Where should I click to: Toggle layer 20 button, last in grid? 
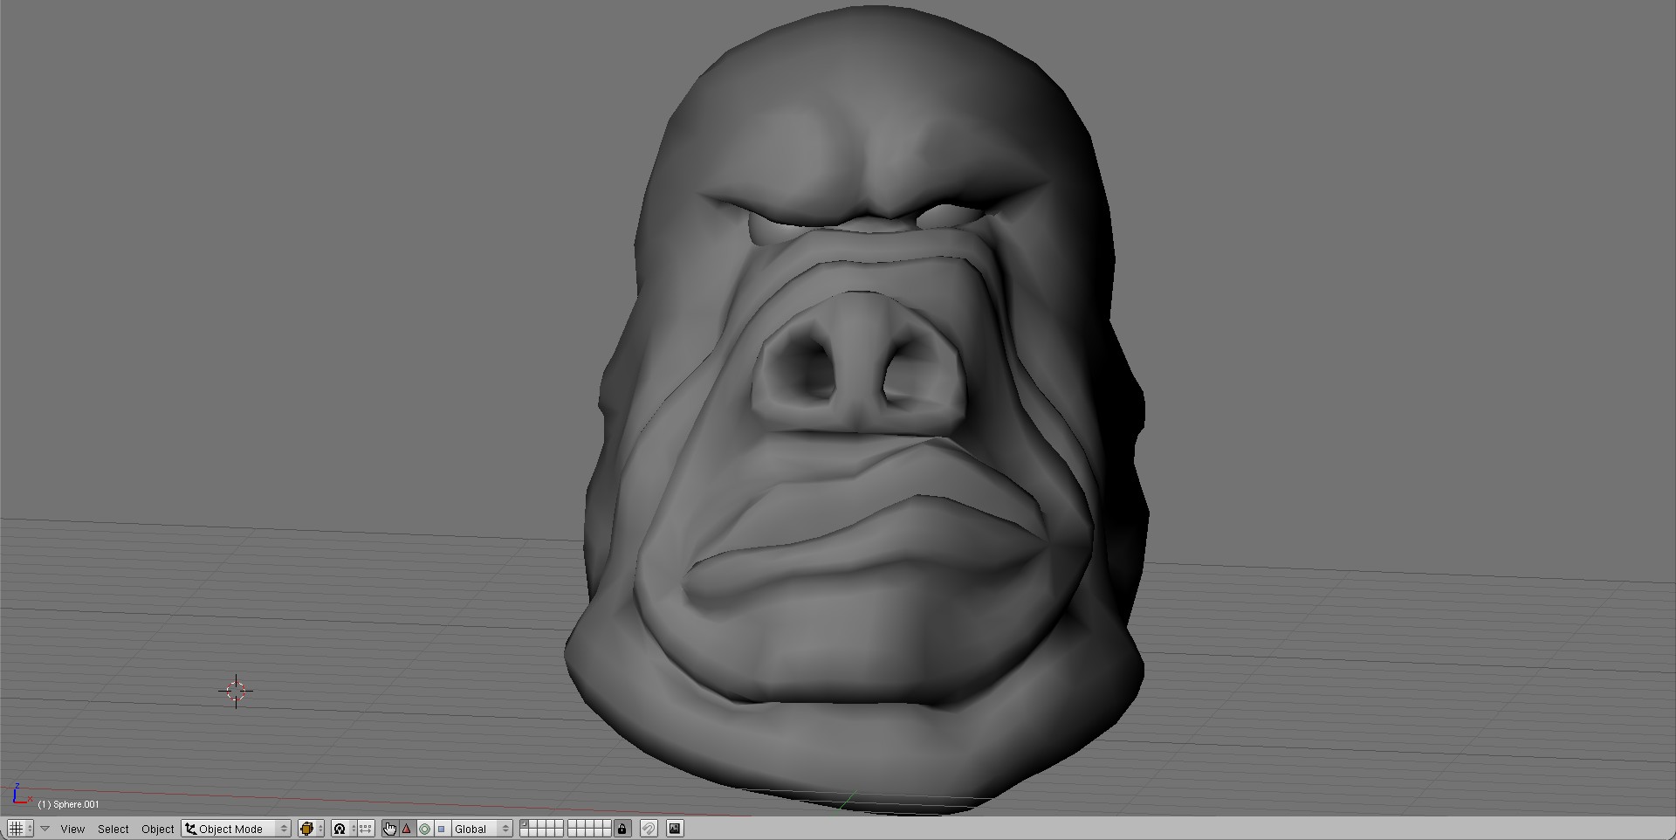pos(608,833)
